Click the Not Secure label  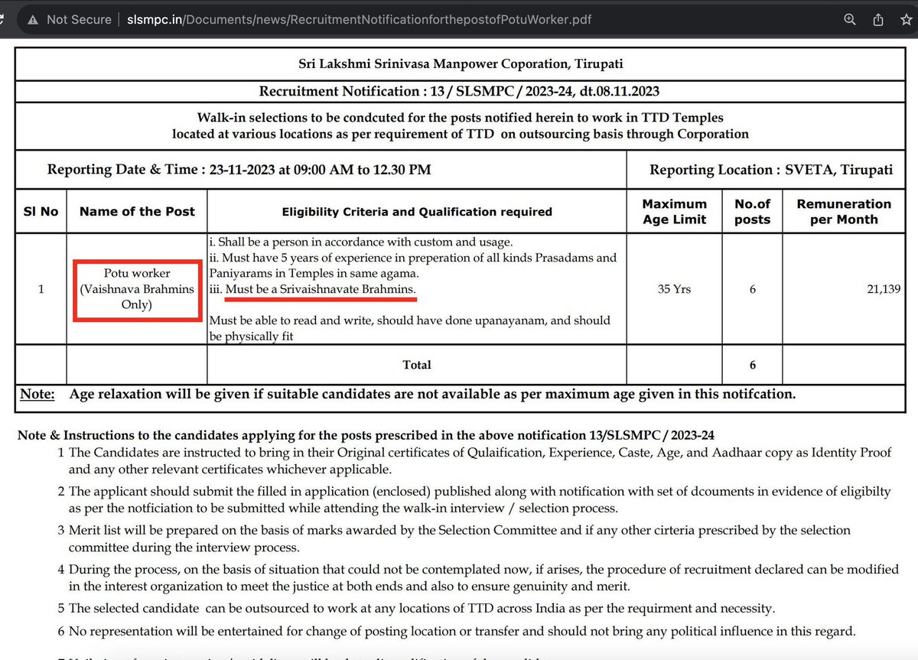point(78,20)
